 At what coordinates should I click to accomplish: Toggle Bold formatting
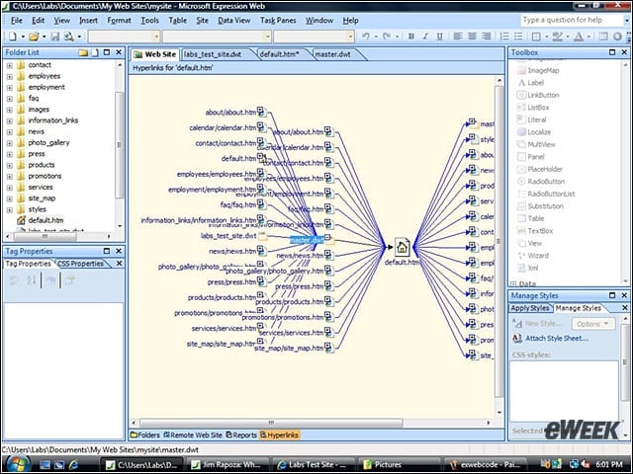[x=411, y=37]
